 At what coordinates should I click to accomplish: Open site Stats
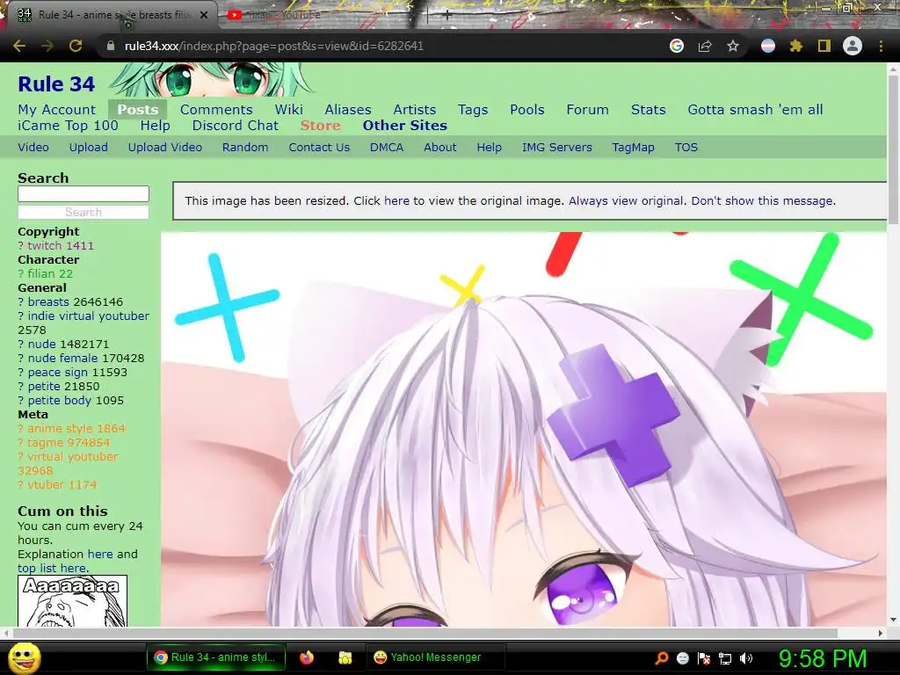648,110
